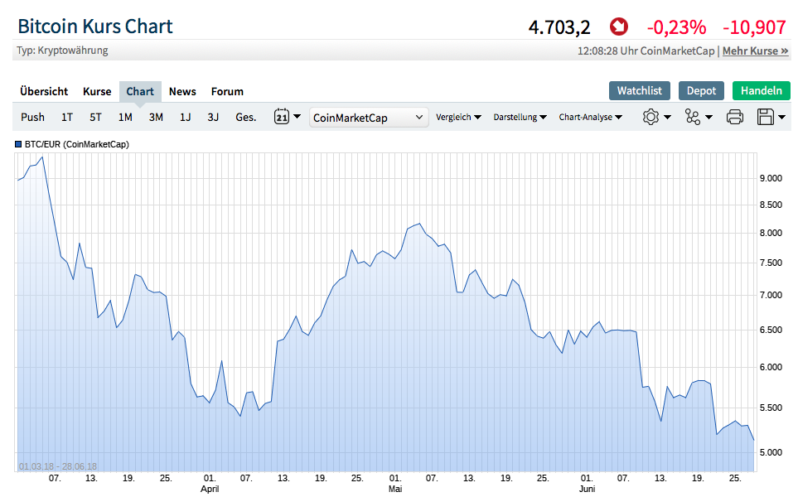Open the Chart-Analyse dropdown

click(x=590, y=117)
